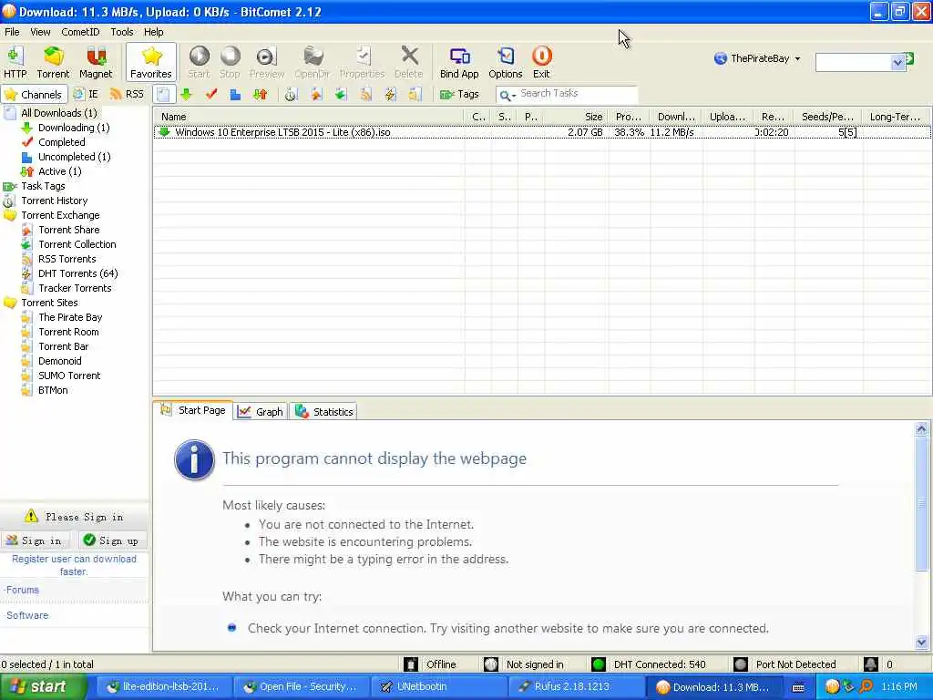The width and height of the screenshot is (933, 700).
Task: Click DHT Connected: 540 status entry
Action: (x=649, y=664)
